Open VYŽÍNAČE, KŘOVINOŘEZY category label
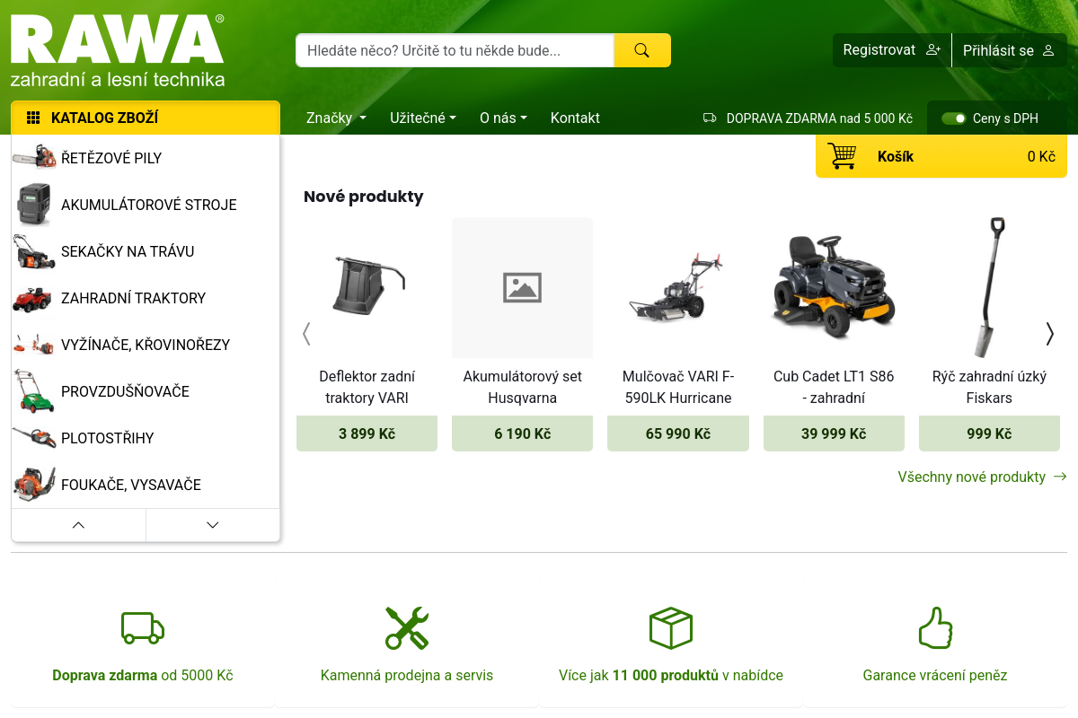This screenshot has height=718, width=1078. [146, 345]
